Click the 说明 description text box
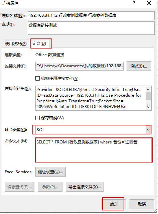 [91, 28]
